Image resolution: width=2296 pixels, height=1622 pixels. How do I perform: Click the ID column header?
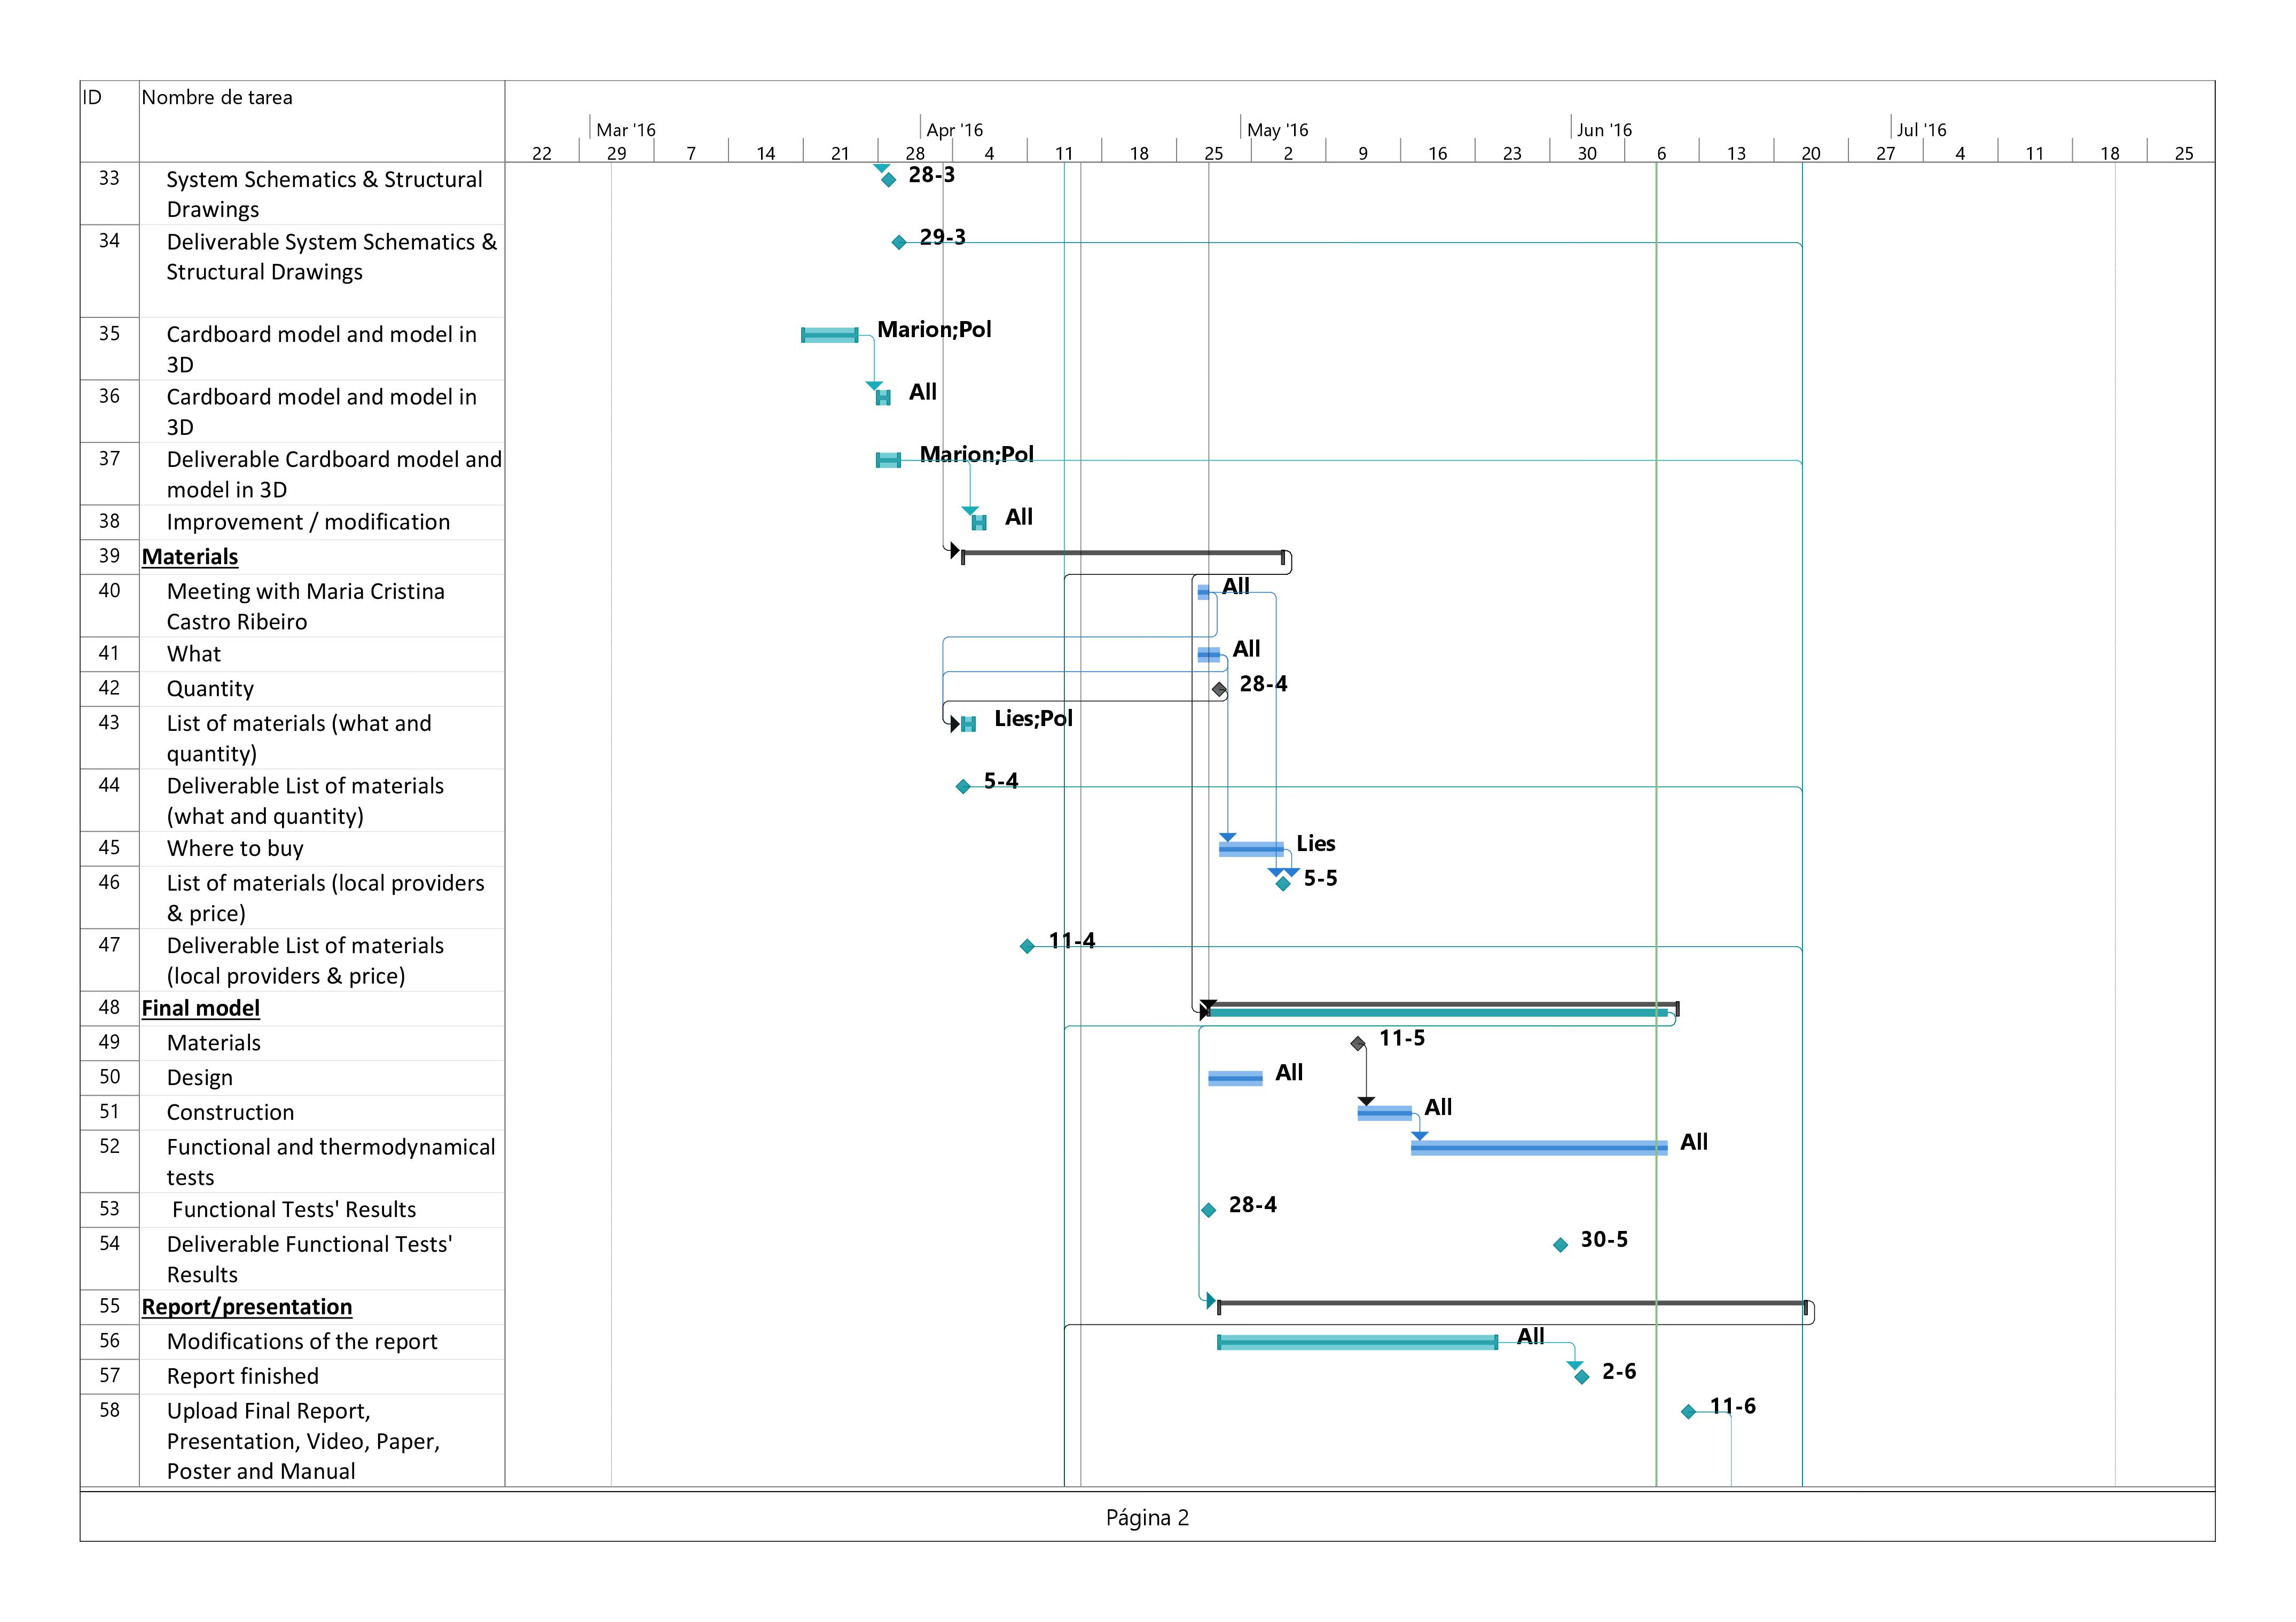92,98
